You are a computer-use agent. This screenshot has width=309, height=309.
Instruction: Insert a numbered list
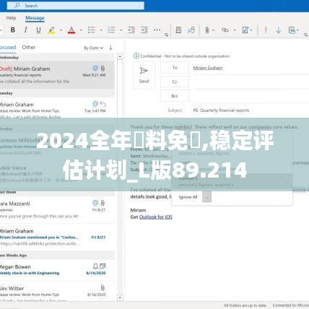tap(111, 30)
